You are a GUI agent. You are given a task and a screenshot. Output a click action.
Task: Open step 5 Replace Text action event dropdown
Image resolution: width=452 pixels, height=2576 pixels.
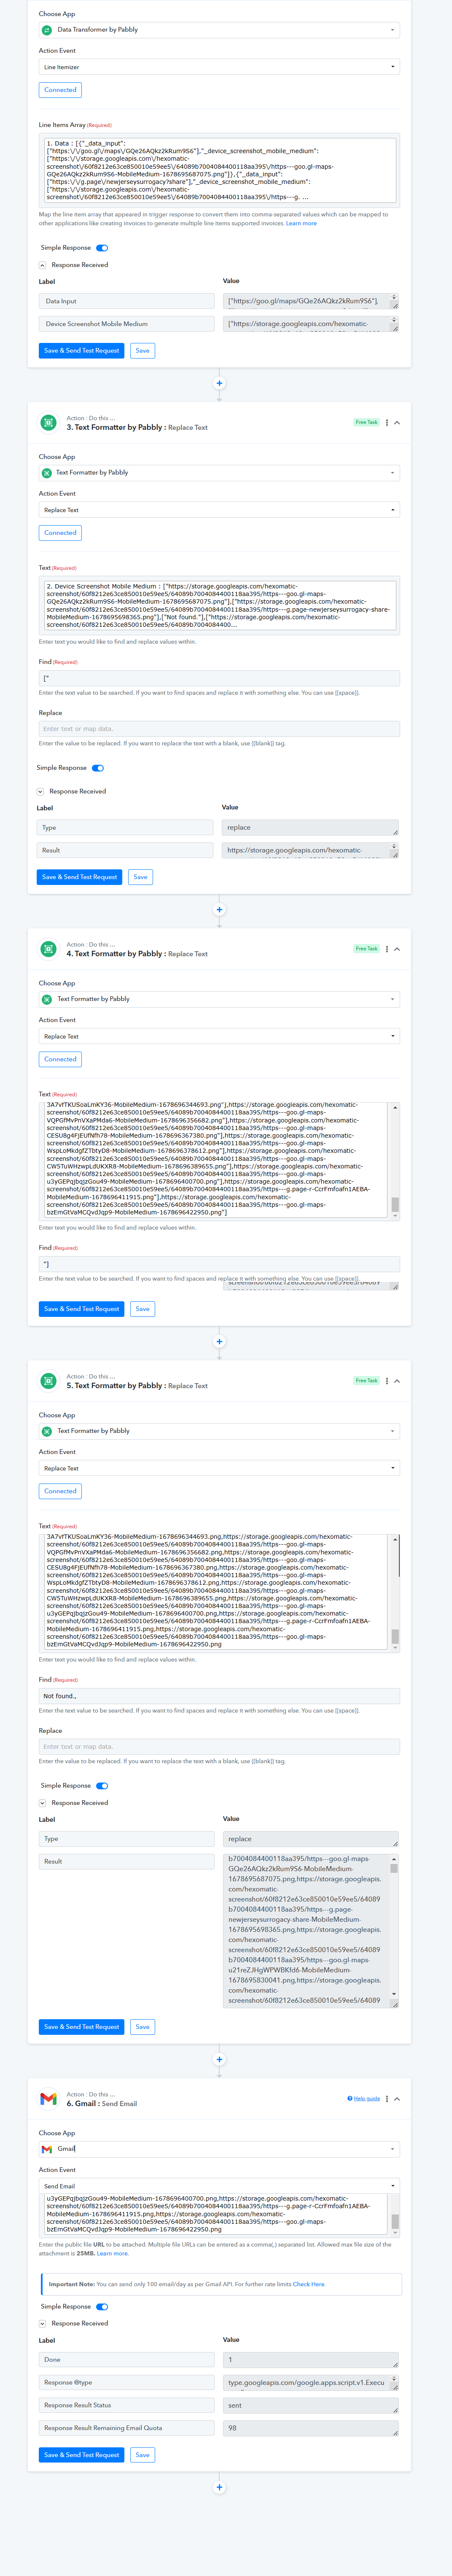pyautogui.click(x=219, y=1468)
